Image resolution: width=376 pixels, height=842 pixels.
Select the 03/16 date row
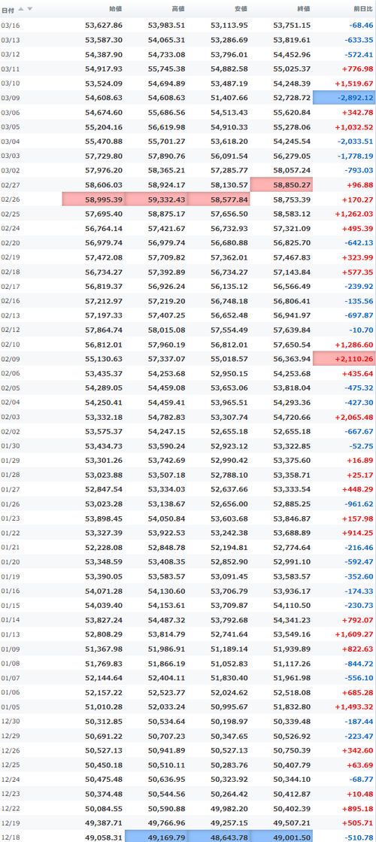click(188, 26)
